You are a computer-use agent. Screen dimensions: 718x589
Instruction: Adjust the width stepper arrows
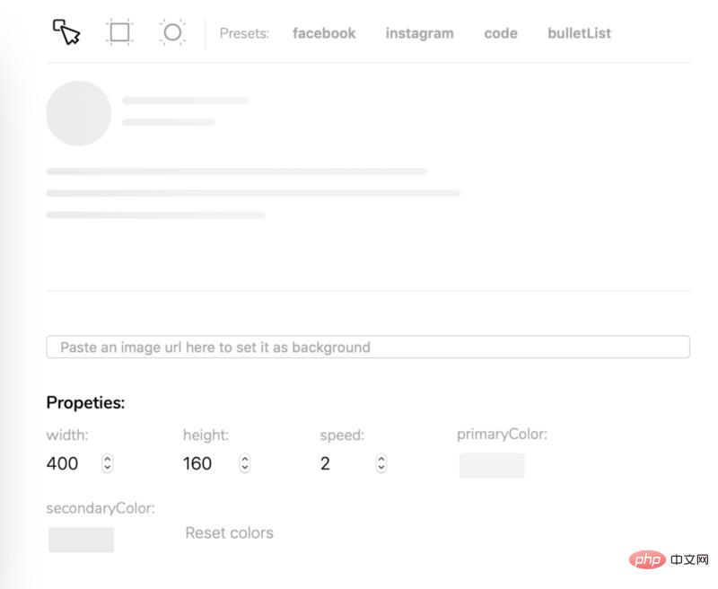coord(108,463)
